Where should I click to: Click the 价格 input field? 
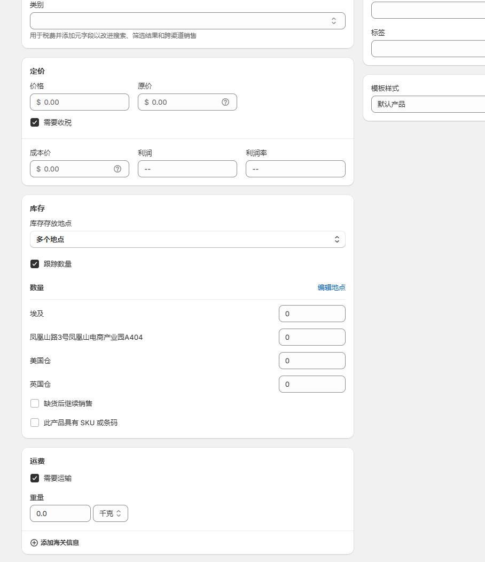[x=79, y=102]
